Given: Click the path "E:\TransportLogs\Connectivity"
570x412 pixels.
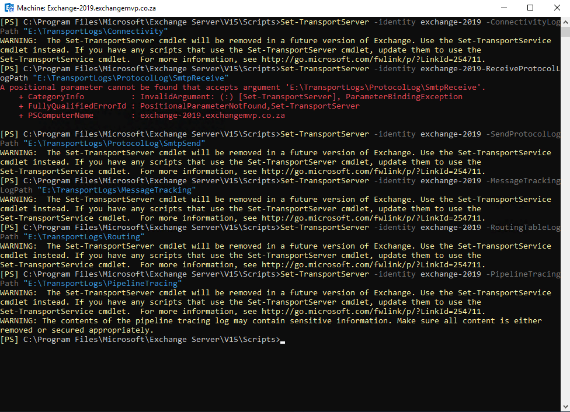Looking at the screenshot, I should pyautogui.click(x=96, y=32).
